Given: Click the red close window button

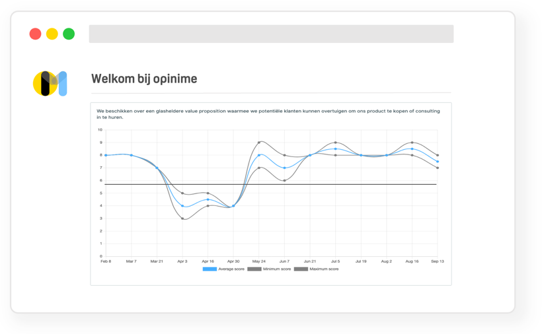Looking at the screenshot, I should [x=36, y=34].
